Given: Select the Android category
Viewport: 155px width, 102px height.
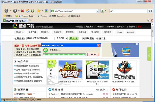Looking at the screenshot, I should pos(130,32).
